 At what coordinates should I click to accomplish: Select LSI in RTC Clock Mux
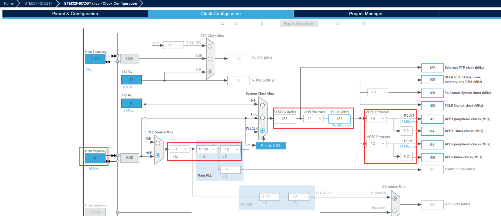click(x=210, y=72)
